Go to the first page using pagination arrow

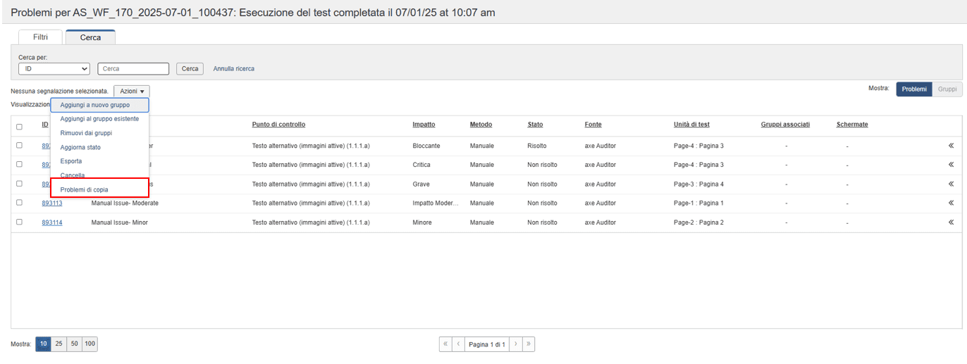click(x=445, y=344)
